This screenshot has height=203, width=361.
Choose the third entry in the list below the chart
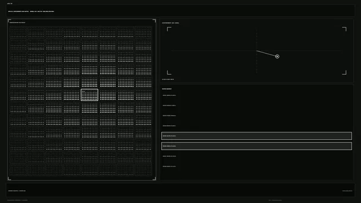point(257,116)
